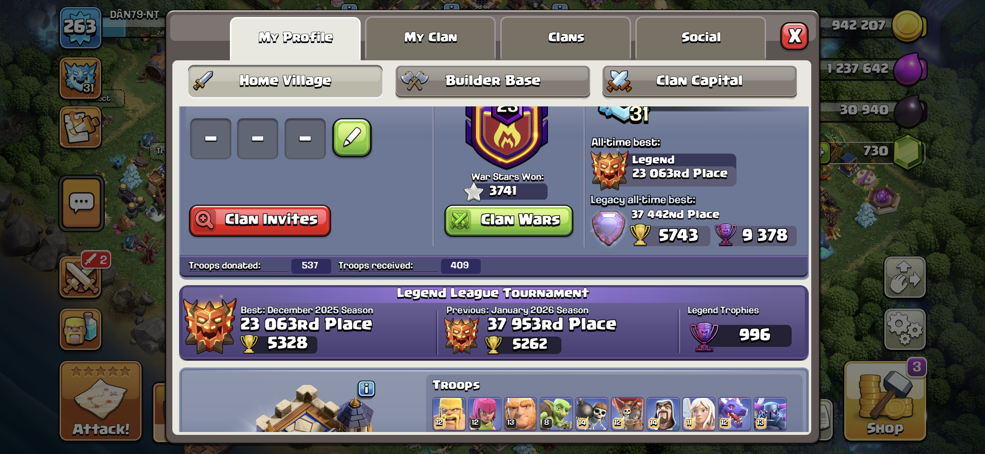
Task: Click the Attack! map button
Action: click(101, 401)
